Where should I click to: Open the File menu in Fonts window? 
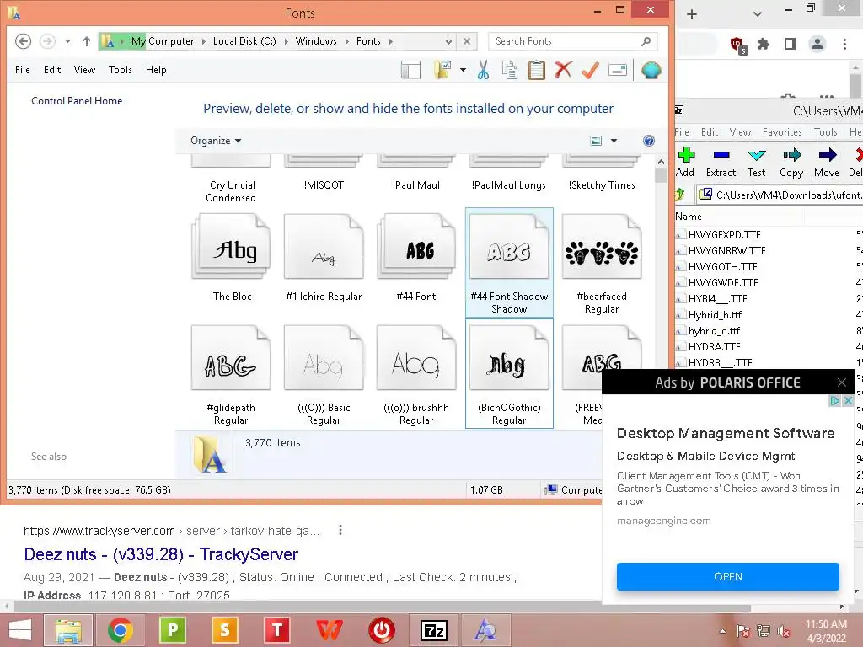click(x=23, y=70)
